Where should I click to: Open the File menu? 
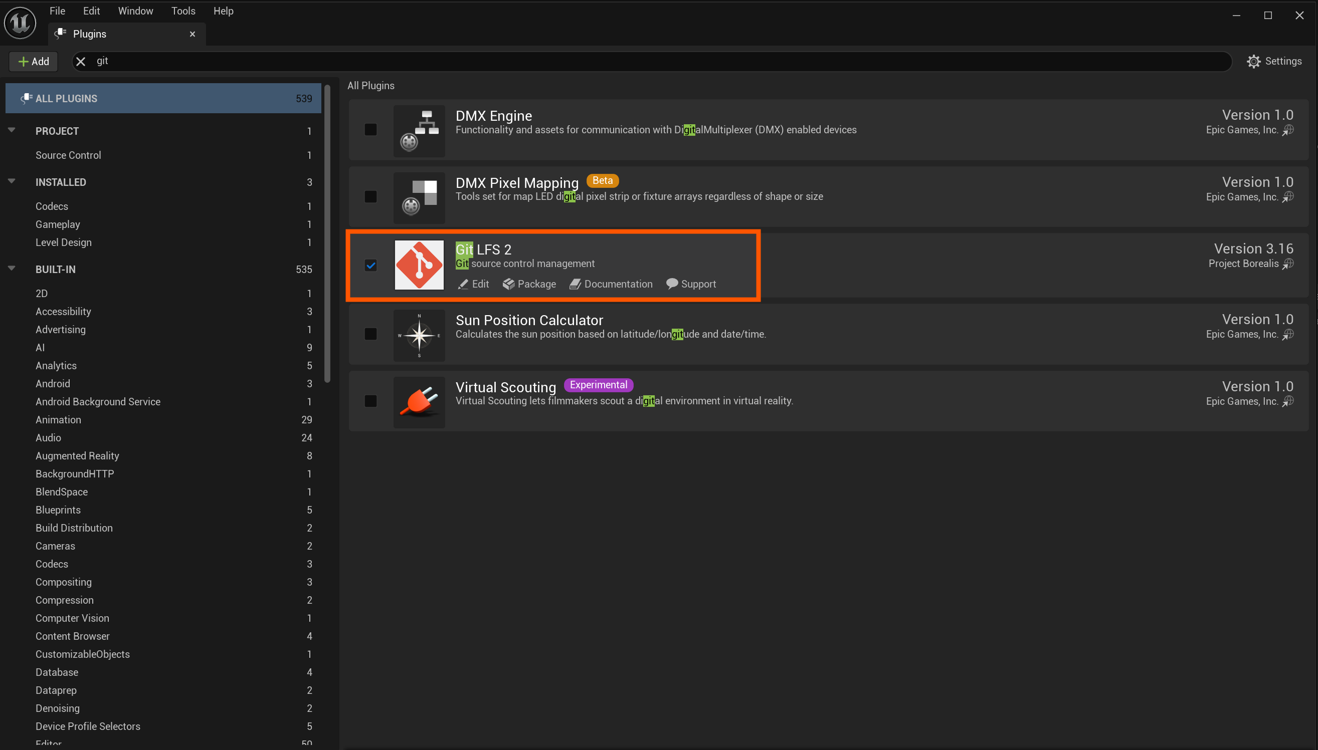pos(57,11)
